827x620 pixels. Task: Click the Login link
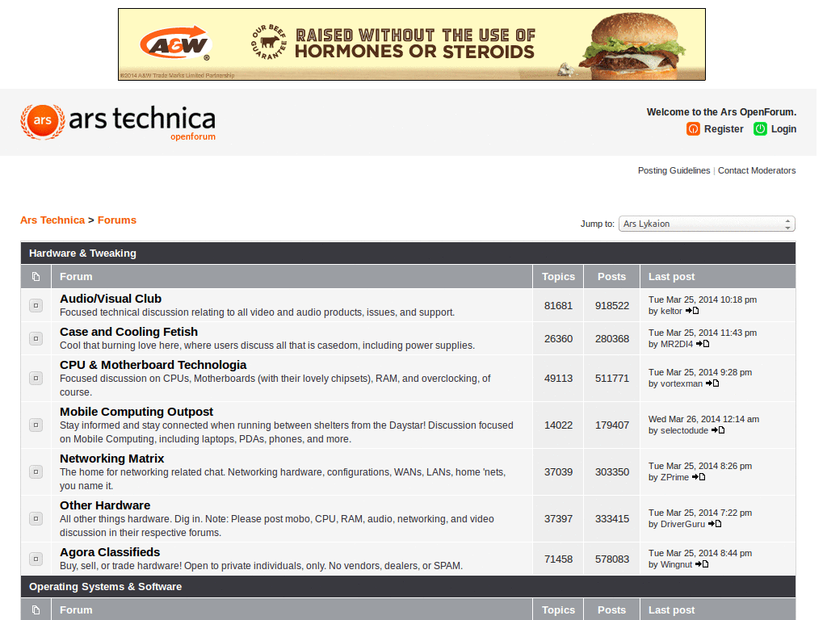(x=783, y=129)
